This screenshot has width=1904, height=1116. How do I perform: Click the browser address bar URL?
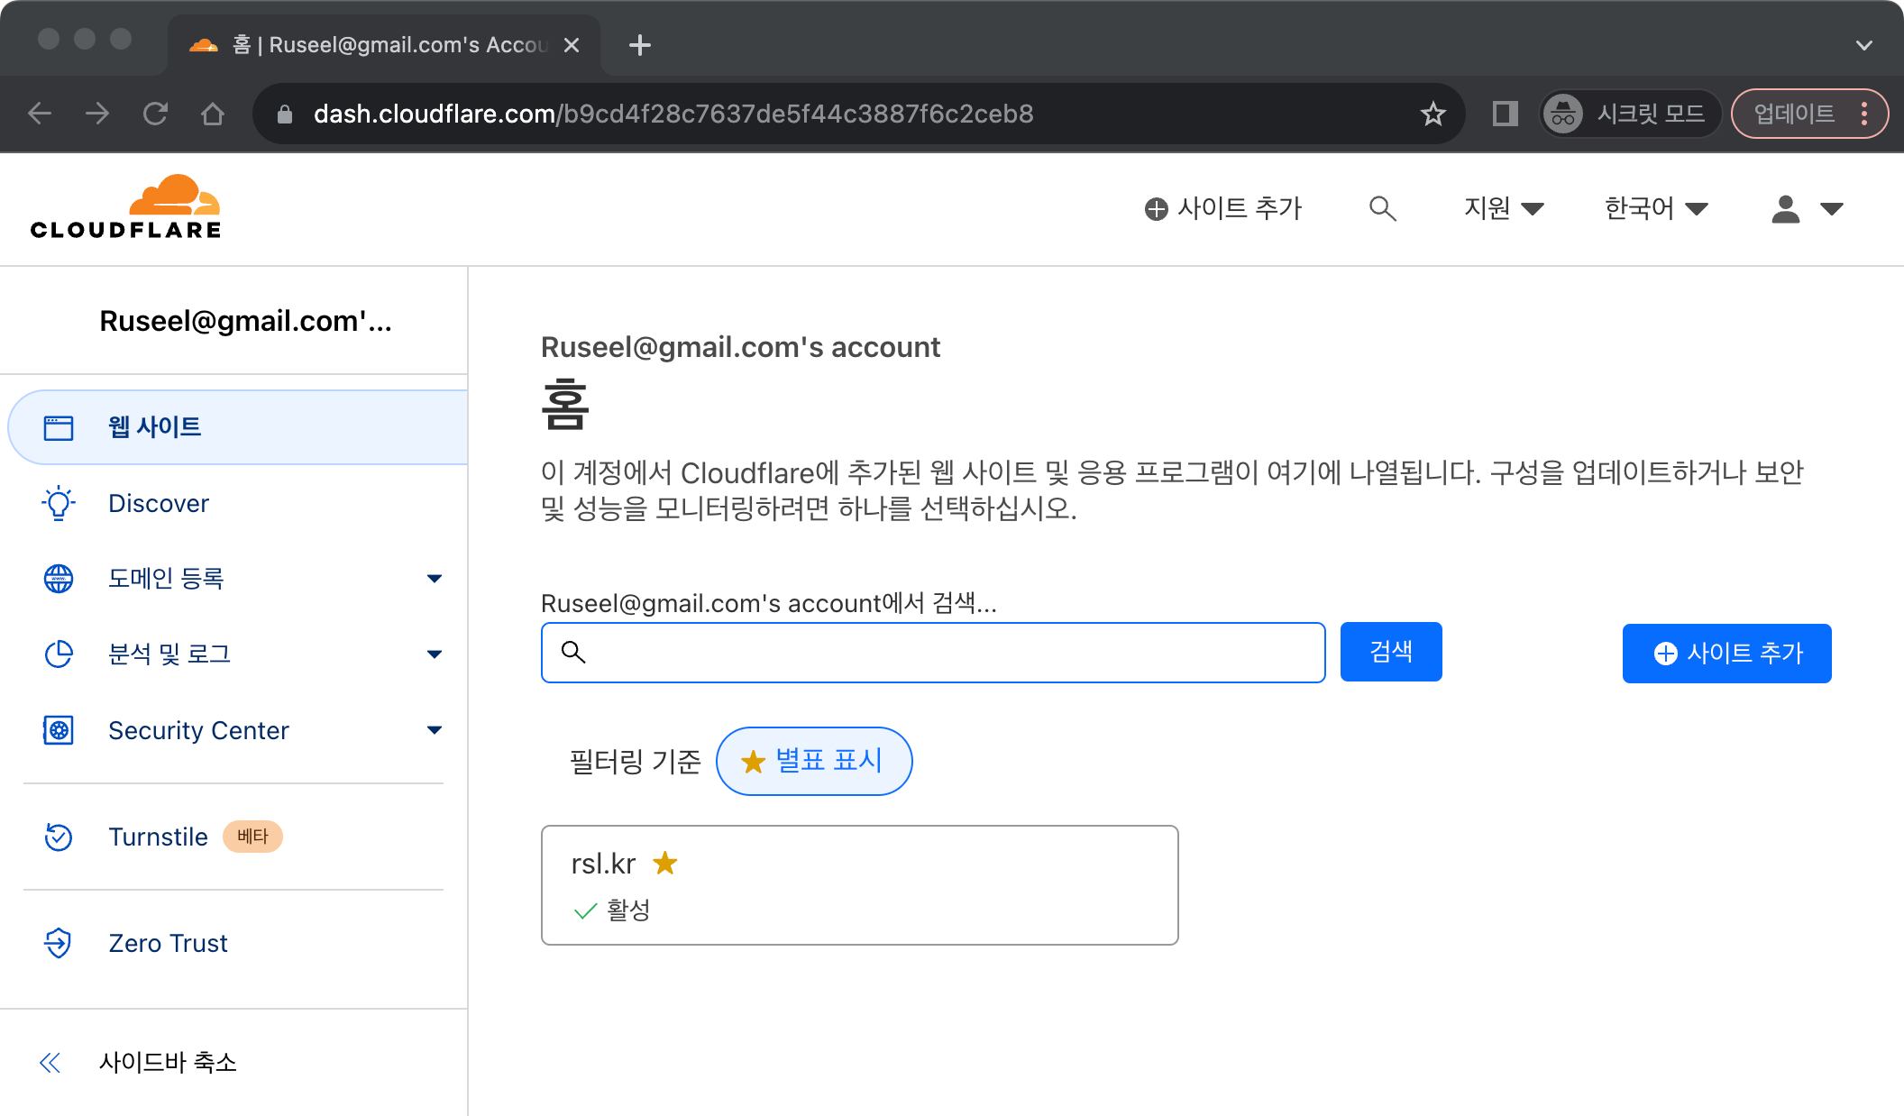point(673,114)
